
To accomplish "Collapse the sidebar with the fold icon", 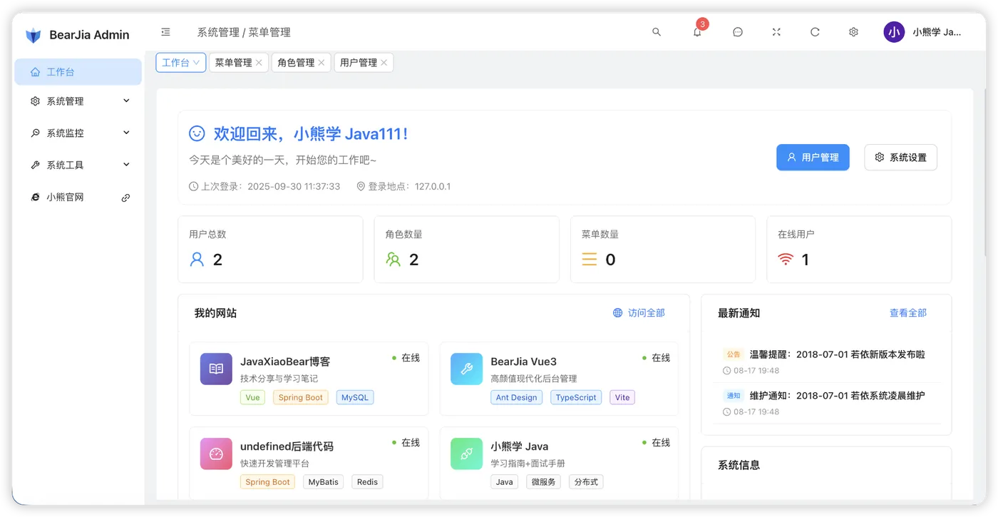I will coord(166,32).
